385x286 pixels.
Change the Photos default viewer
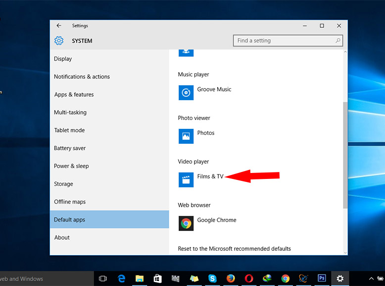tap(206, 133)
